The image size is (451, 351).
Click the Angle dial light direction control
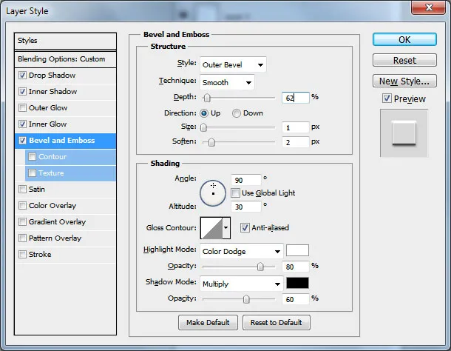pyautogui.click(x=213, y=193)
